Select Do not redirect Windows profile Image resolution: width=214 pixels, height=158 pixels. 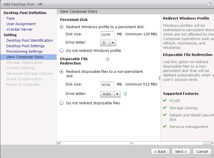pyautogui.click(x=61, y=50)
